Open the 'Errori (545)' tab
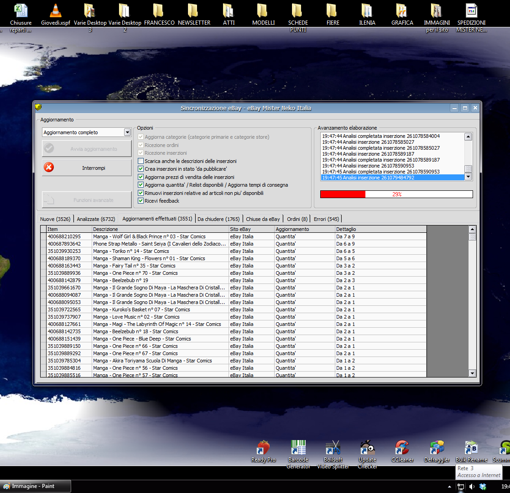510x493 pixels. (326, 219)
